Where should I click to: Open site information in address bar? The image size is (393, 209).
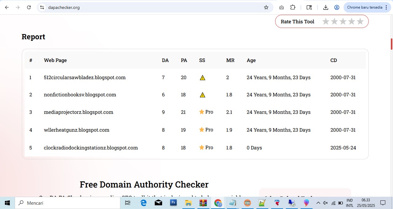coord(42,7)
